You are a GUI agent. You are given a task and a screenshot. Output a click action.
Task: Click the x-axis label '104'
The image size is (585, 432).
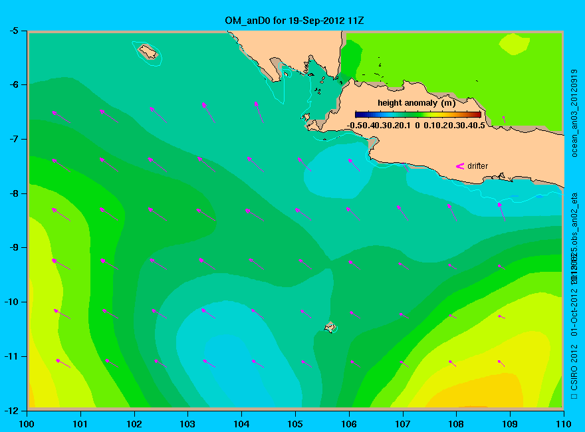click(x=241, y=424)
